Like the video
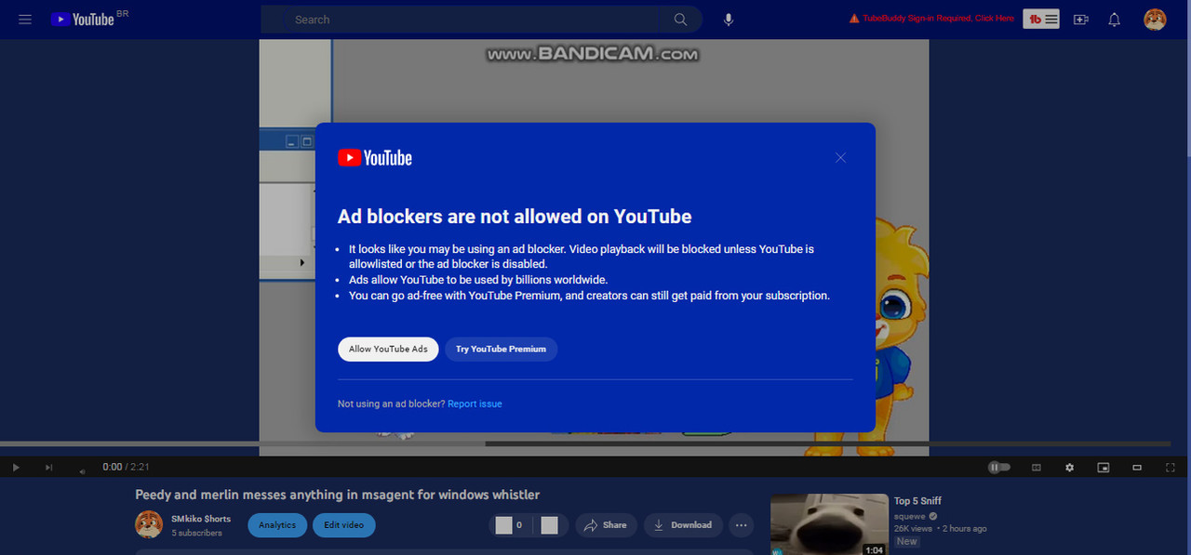This screenshot has width=1191, height=555. 508,525
